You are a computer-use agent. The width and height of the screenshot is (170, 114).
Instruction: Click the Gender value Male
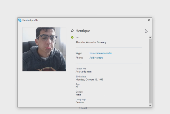point(78,95)
